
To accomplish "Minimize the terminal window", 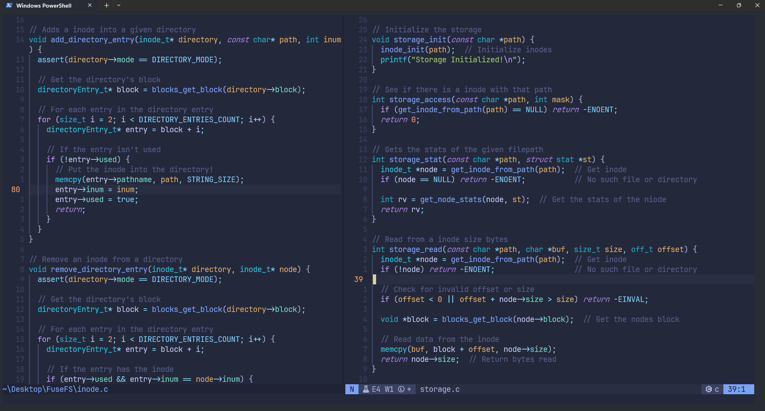I will tap(721, 5).
